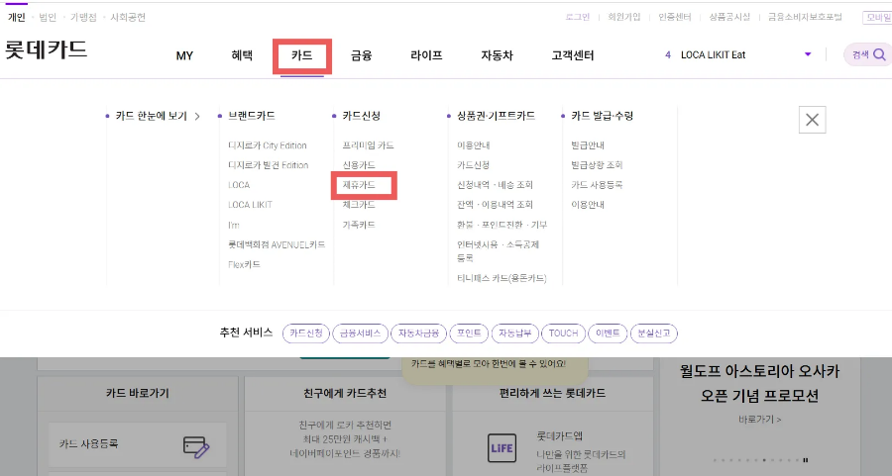Close the card mega menu with X
892x476 pixels.
(812, 120)
